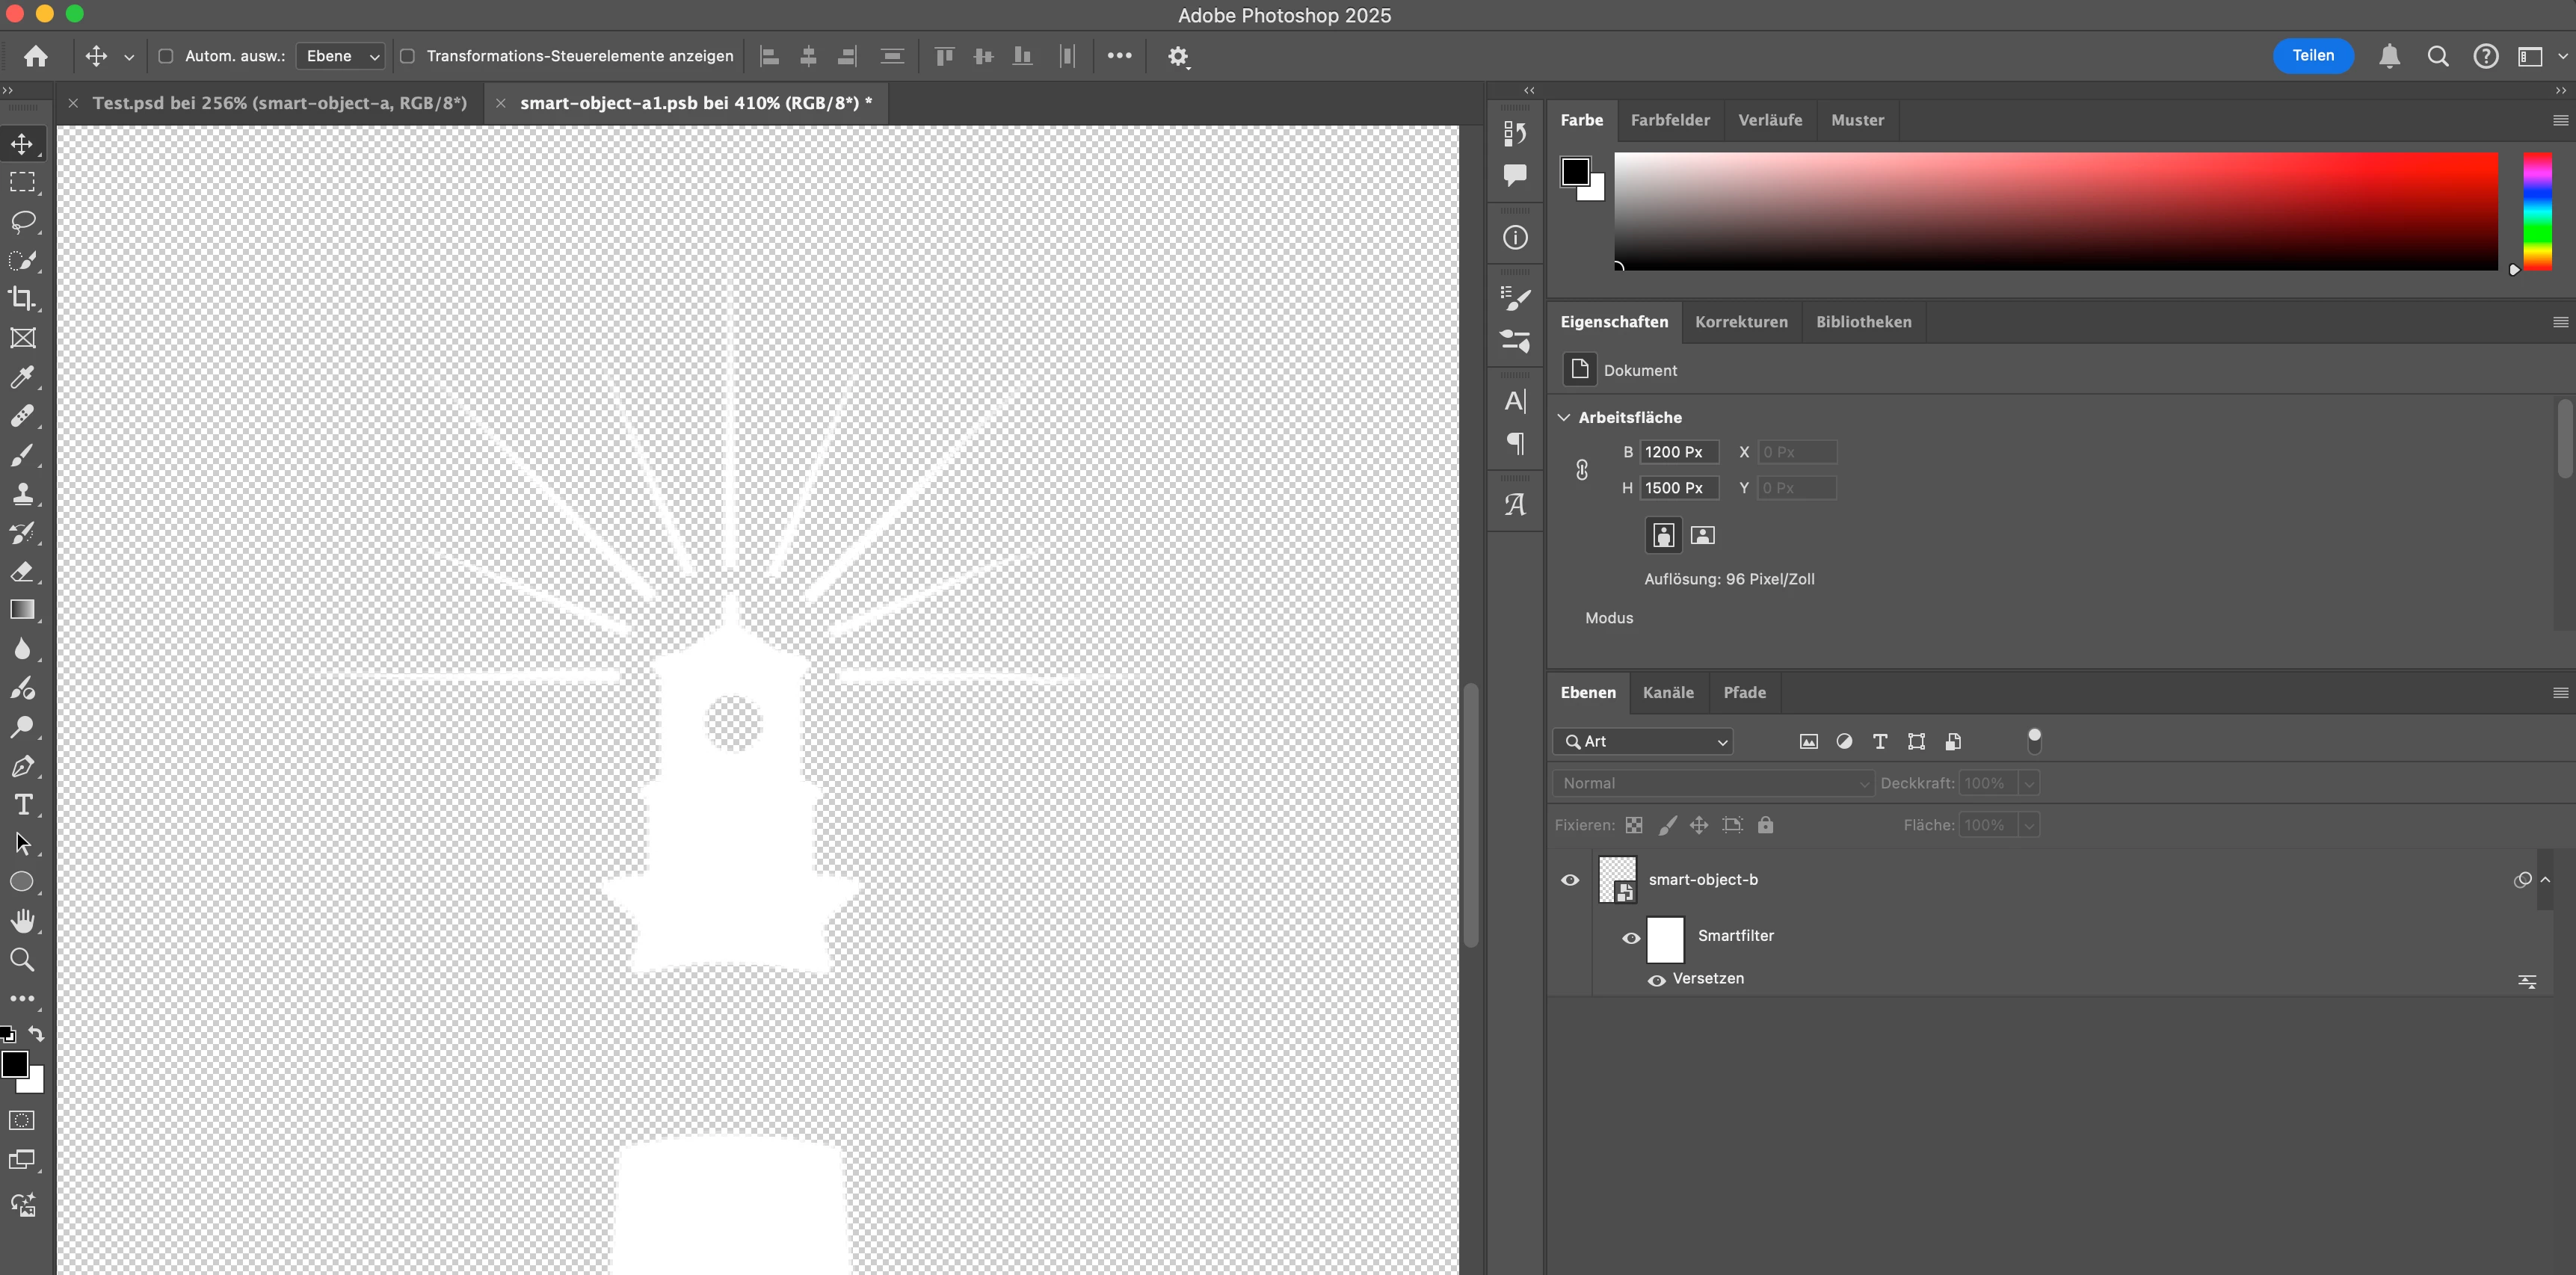Switch to the Kanäle tab
The image size is (2576, 1275).
pos(1668,692)
